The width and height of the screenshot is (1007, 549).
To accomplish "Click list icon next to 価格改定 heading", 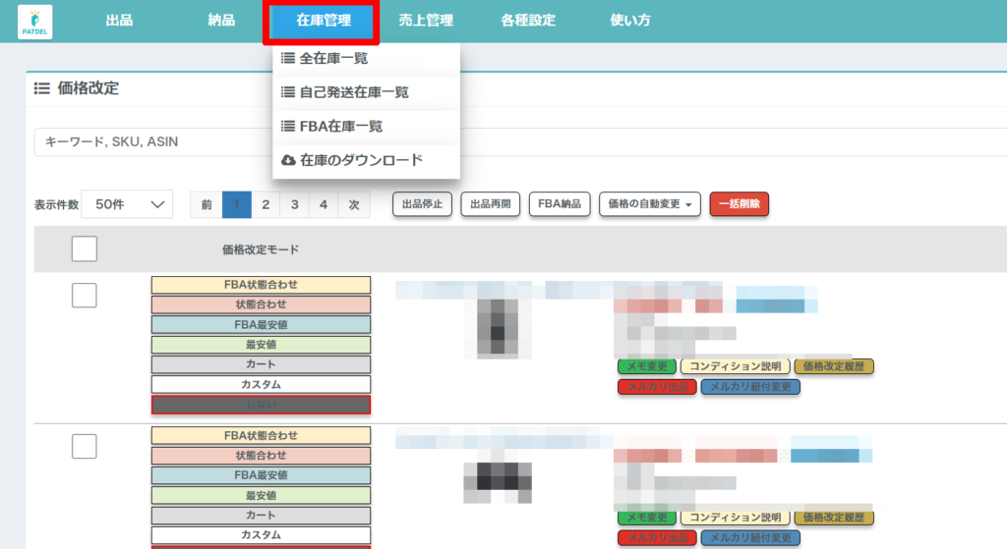I will (x=42, y=88).
